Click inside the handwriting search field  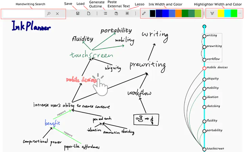[24, 14]
